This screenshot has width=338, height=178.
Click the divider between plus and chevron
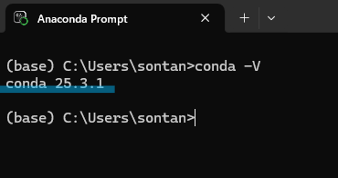click(x=259, y=18)
